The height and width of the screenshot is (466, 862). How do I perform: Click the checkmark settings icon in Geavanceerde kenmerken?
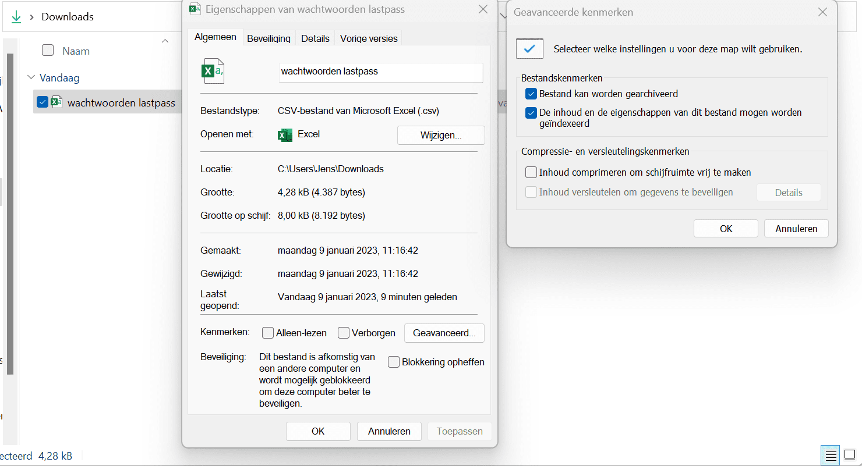[529, 49]
